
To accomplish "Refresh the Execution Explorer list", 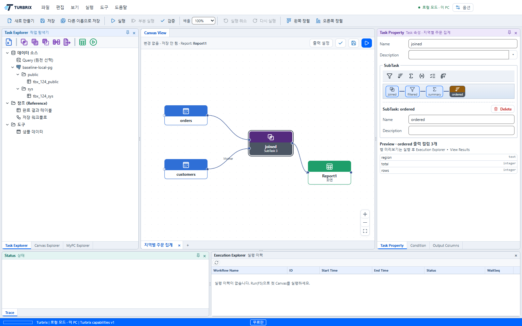I will click(x=216, y=262).
